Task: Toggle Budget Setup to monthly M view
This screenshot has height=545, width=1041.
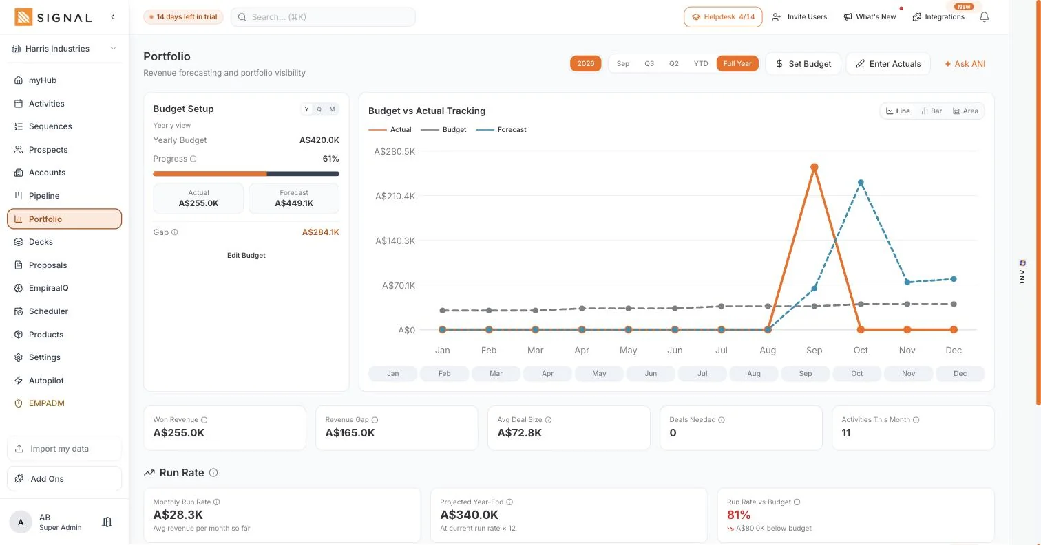Action: pos(333,109)
